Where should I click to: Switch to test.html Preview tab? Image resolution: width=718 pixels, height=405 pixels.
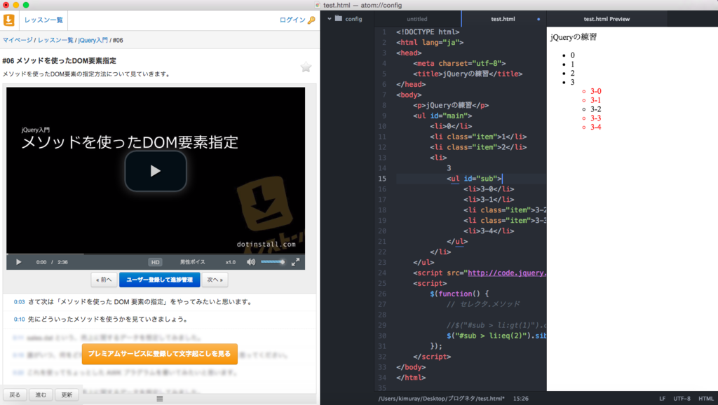[x=607, y=19]
